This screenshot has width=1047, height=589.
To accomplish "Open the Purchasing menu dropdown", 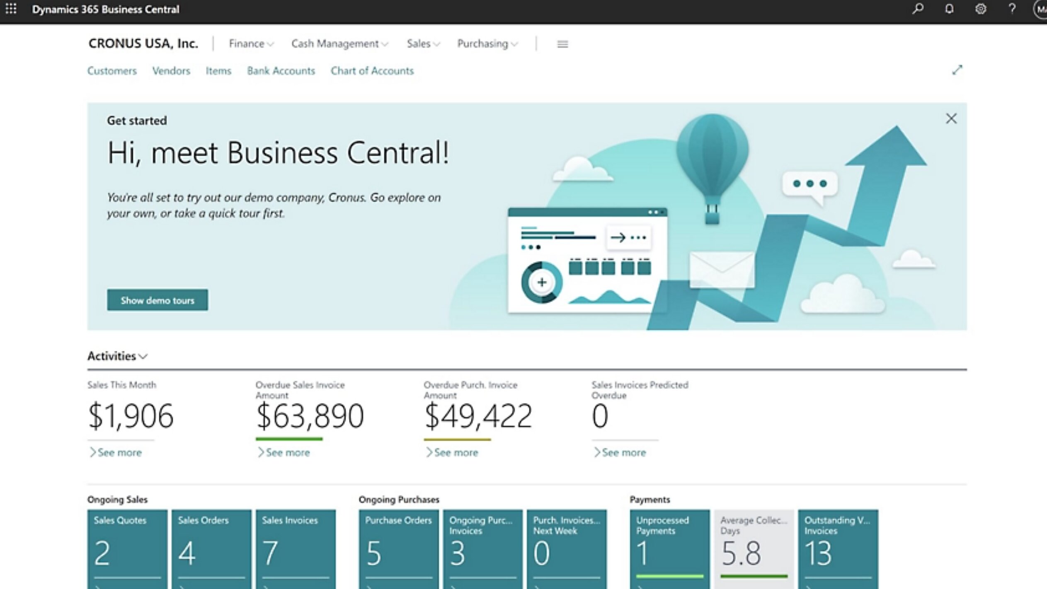I will point(487,43).
